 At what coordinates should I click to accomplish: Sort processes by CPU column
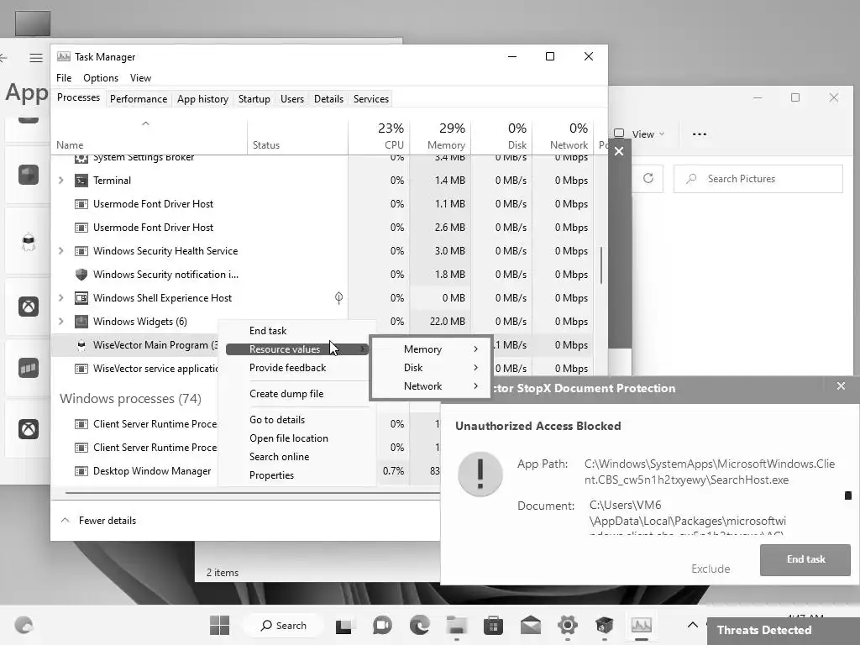click(379, 135)
